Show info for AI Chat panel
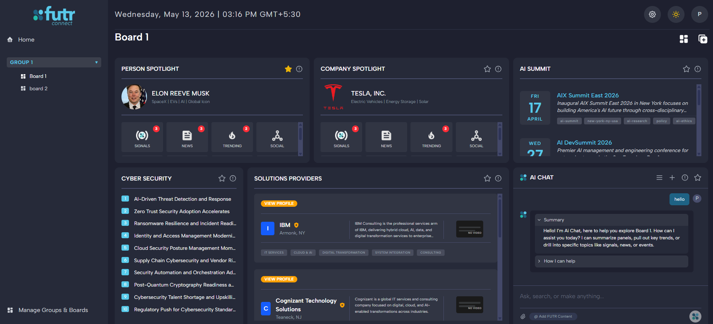The width and height of the screenshot is (713, 324). tap(685, 178)
